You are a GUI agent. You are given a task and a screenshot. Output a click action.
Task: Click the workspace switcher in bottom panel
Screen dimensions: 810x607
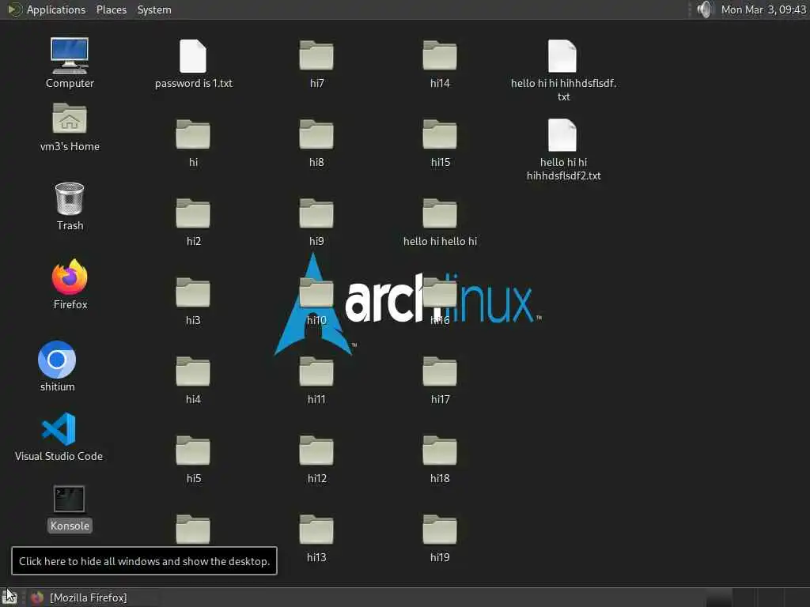tap(757, 598)
